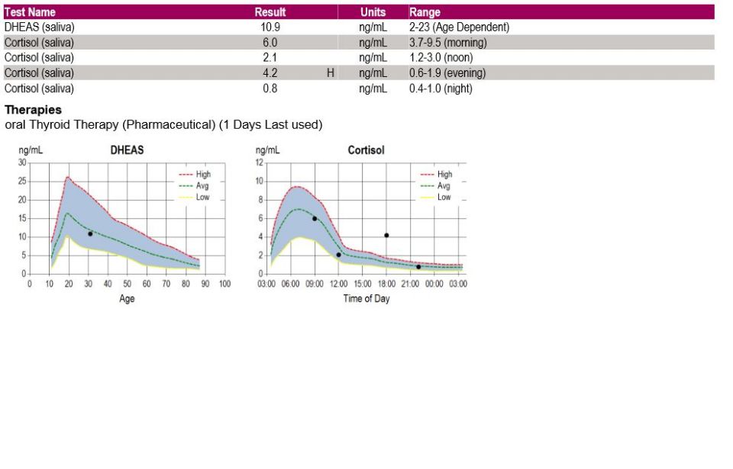This screenshot has height=469, width=733.
Task: Click the noon cortisol result 2.1
Action: pos(270,57)
